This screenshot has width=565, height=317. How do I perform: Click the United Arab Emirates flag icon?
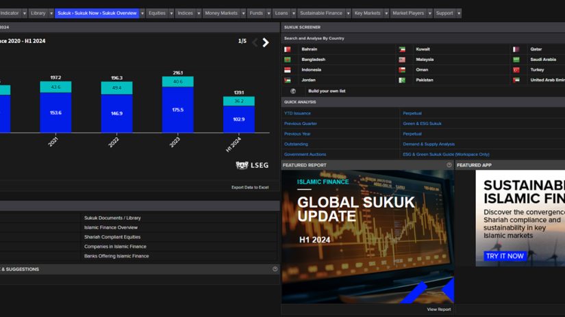(516, 80)
